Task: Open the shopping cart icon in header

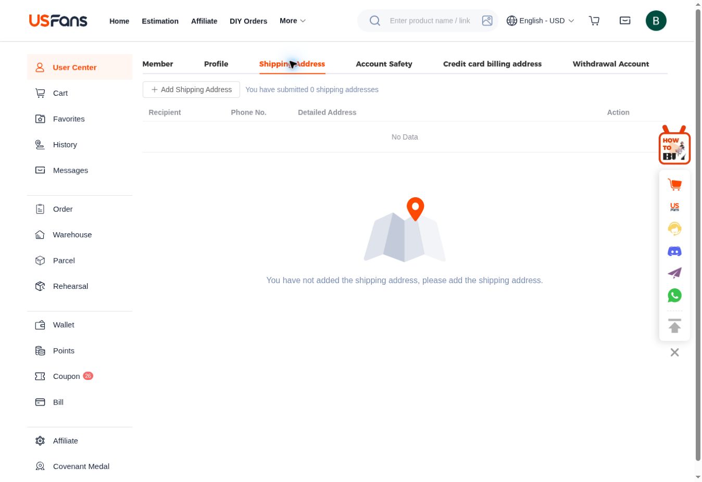Action: tap(594, 21)
